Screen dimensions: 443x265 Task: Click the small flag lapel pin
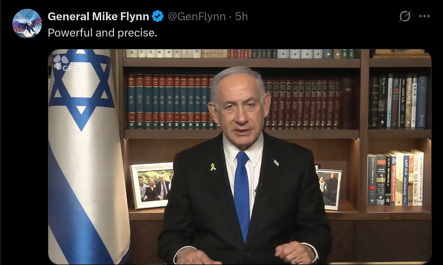click(276, 163)
